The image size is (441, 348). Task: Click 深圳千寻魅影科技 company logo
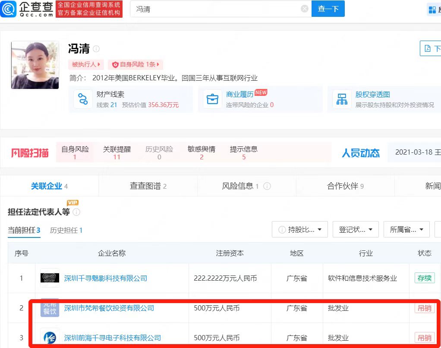point(50,278)
